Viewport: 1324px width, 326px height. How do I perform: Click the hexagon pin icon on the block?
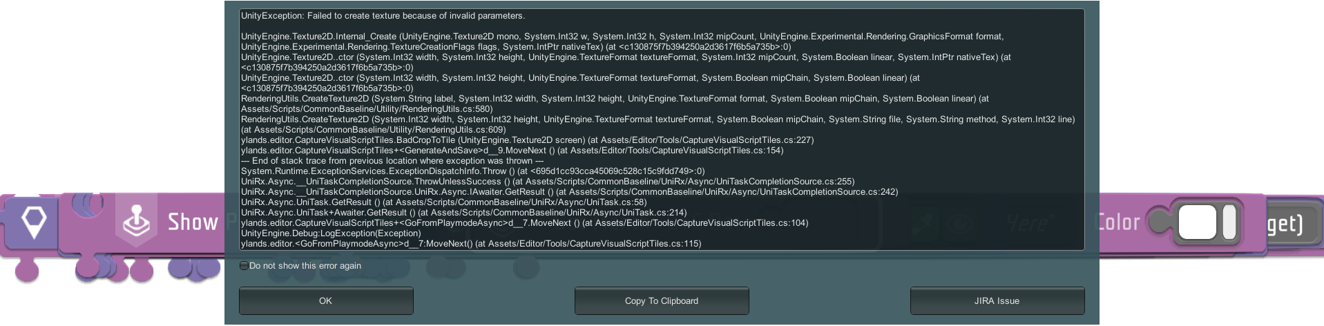pyautogui.click(x=33, y=222)
